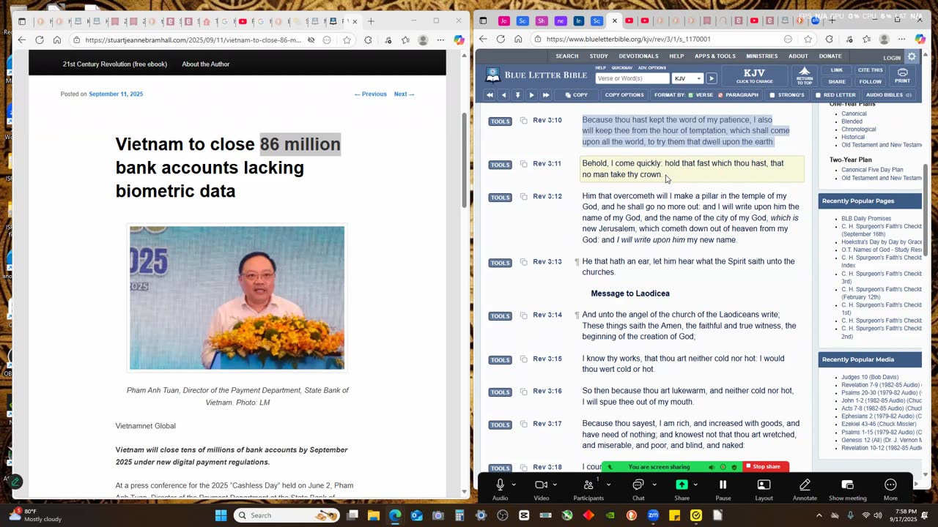Click the Pham Anh Tuan article photo

(x=237, y=298)
